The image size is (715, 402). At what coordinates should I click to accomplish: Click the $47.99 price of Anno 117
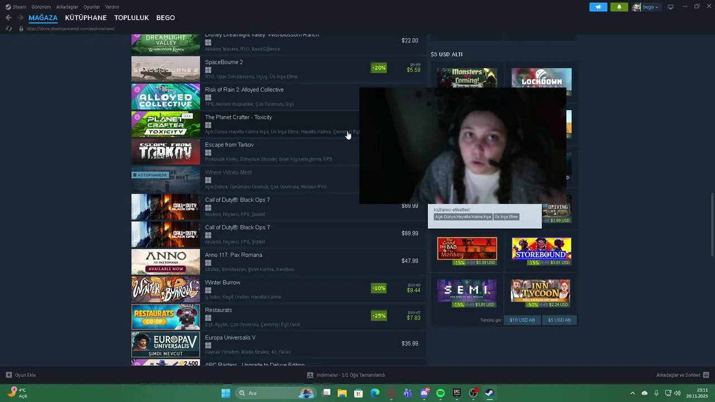410,261
